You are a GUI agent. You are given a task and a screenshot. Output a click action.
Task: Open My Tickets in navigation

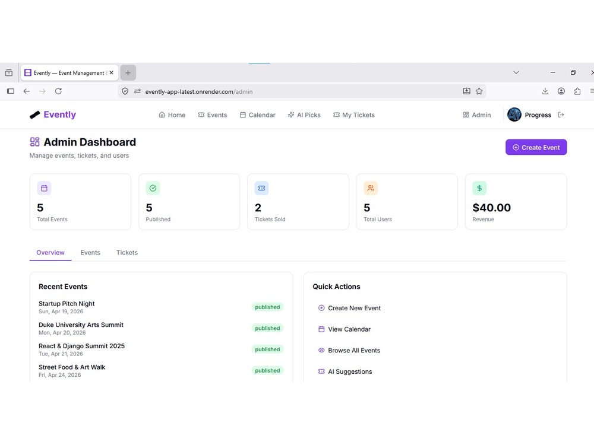tap(354, 115)
